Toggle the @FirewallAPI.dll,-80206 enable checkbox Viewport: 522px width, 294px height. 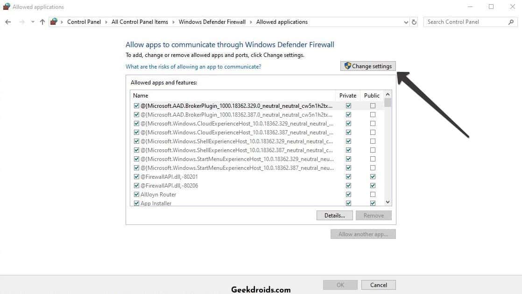click(x=136, y=186)
